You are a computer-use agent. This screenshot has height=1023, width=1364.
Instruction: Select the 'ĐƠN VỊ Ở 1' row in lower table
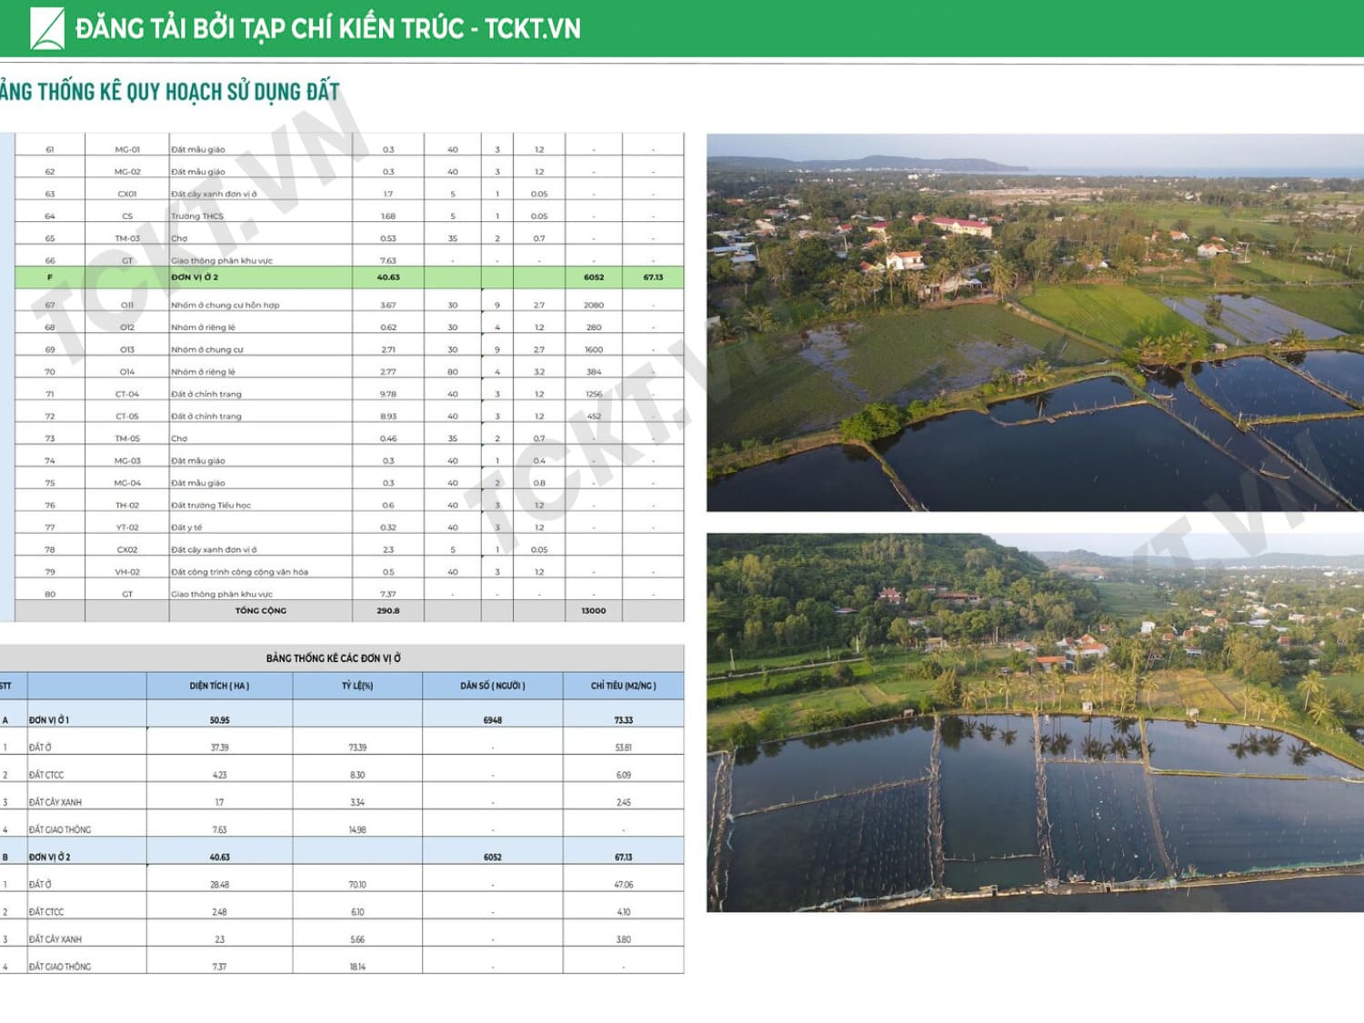[x=49, y=720]
